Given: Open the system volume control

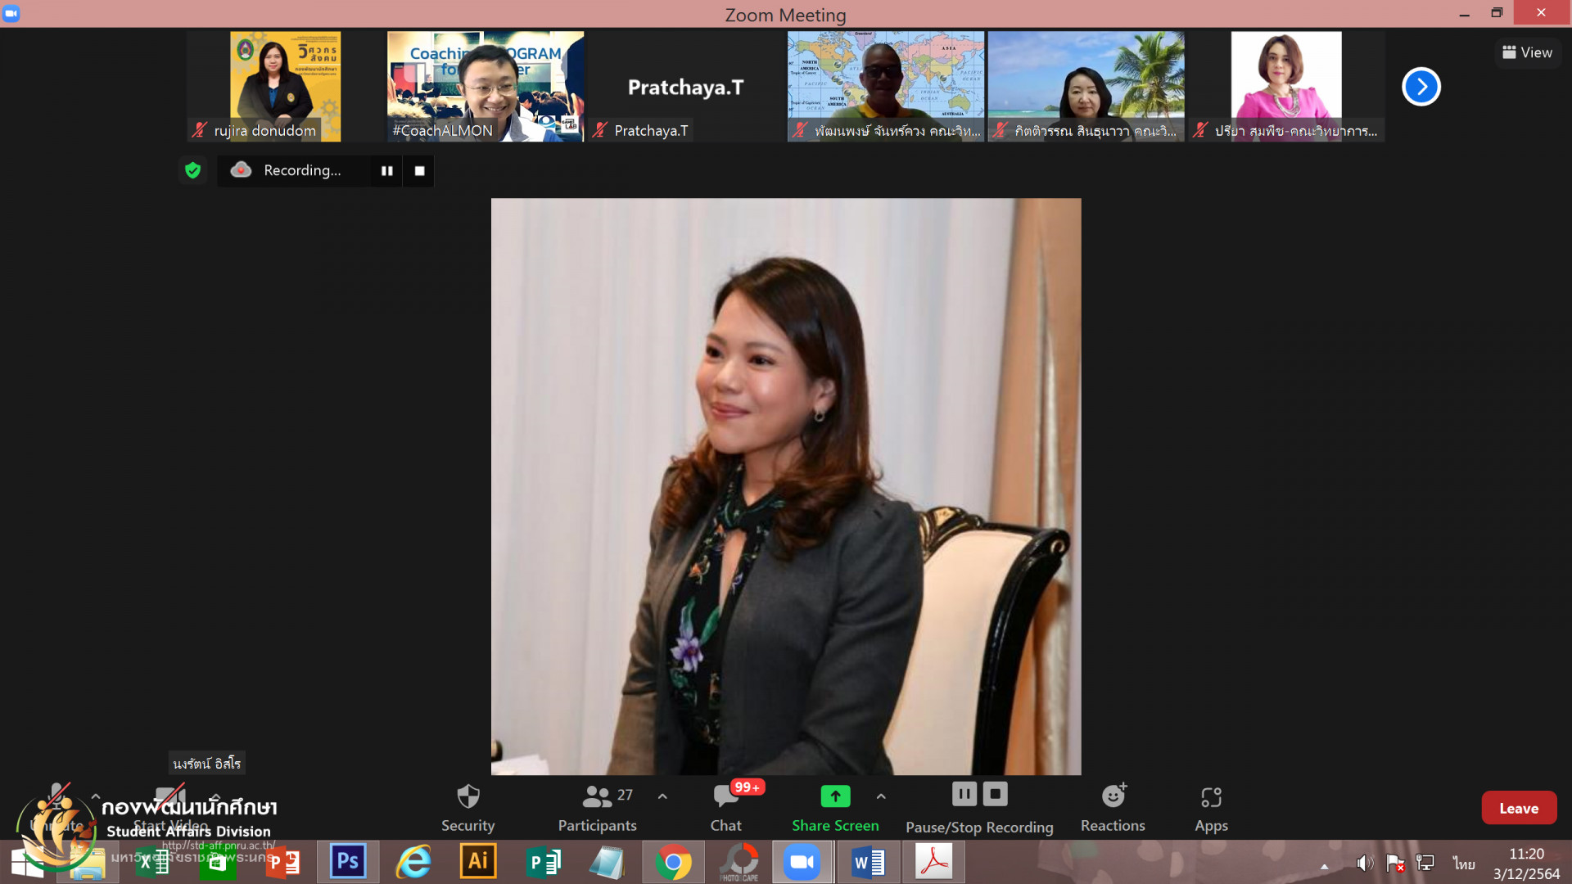Looking at the screenshot, I should [1363, 864].
